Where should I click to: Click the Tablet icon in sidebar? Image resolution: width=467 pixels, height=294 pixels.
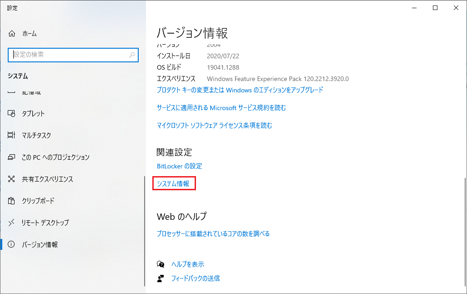12,114
